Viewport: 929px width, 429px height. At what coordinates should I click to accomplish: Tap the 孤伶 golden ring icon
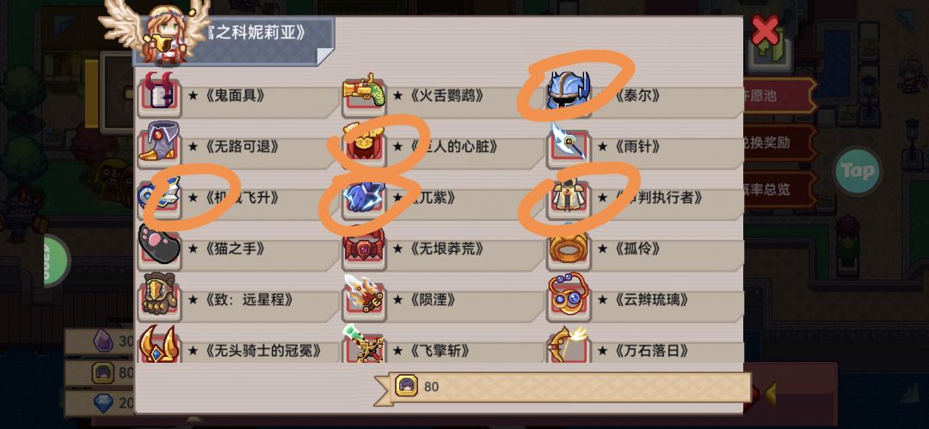569,247
